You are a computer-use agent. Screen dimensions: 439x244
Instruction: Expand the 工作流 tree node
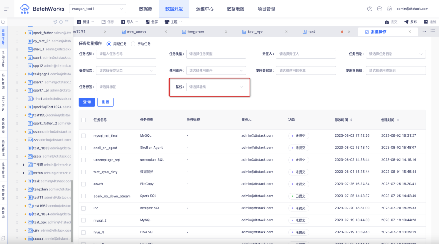click(24, 165)
